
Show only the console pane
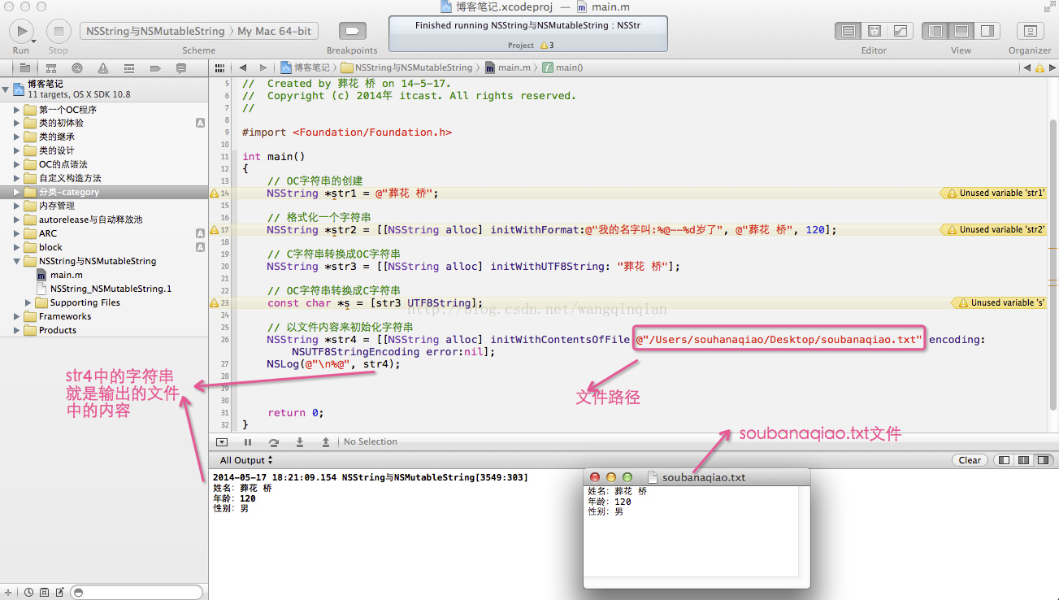coord(1044,460)
